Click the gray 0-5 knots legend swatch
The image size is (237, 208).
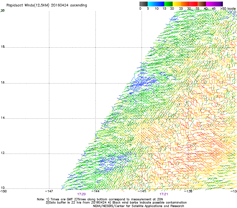point(143,4)
